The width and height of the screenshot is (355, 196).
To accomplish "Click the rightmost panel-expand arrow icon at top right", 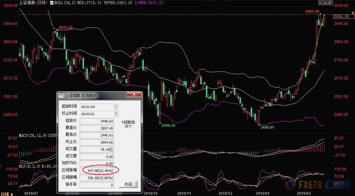I will click(331, 3).
